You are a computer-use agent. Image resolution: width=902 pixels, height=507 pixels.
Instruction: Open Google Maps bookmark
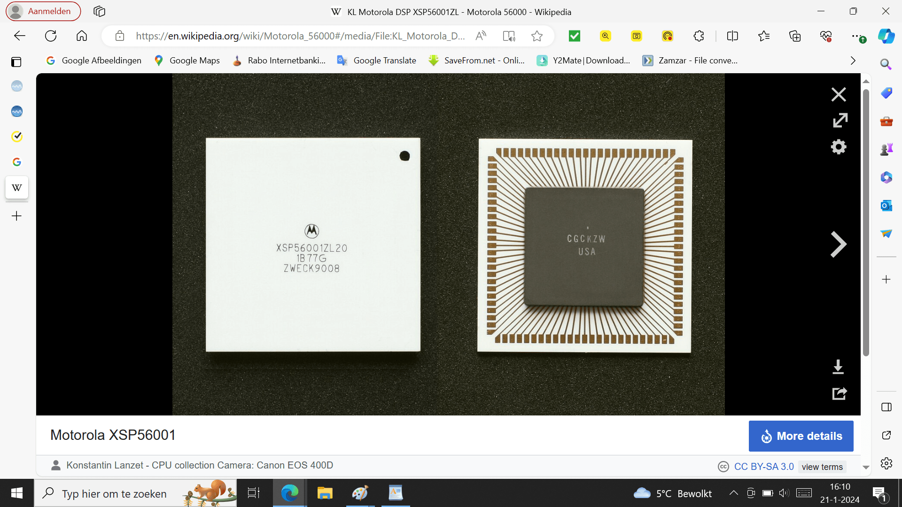(x=187, y=61)
